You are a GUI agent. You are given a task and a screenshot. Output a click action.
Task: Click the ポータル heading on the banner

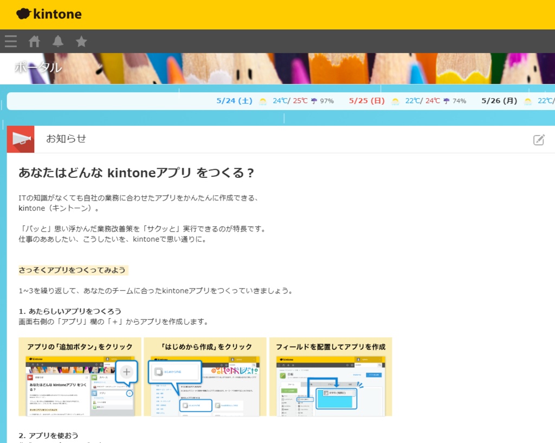[38, 67]
